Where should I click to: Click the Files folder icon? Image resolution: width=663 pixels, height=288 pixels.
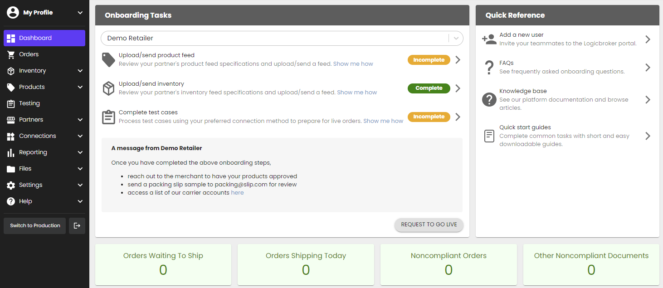[x=11, y=168]
